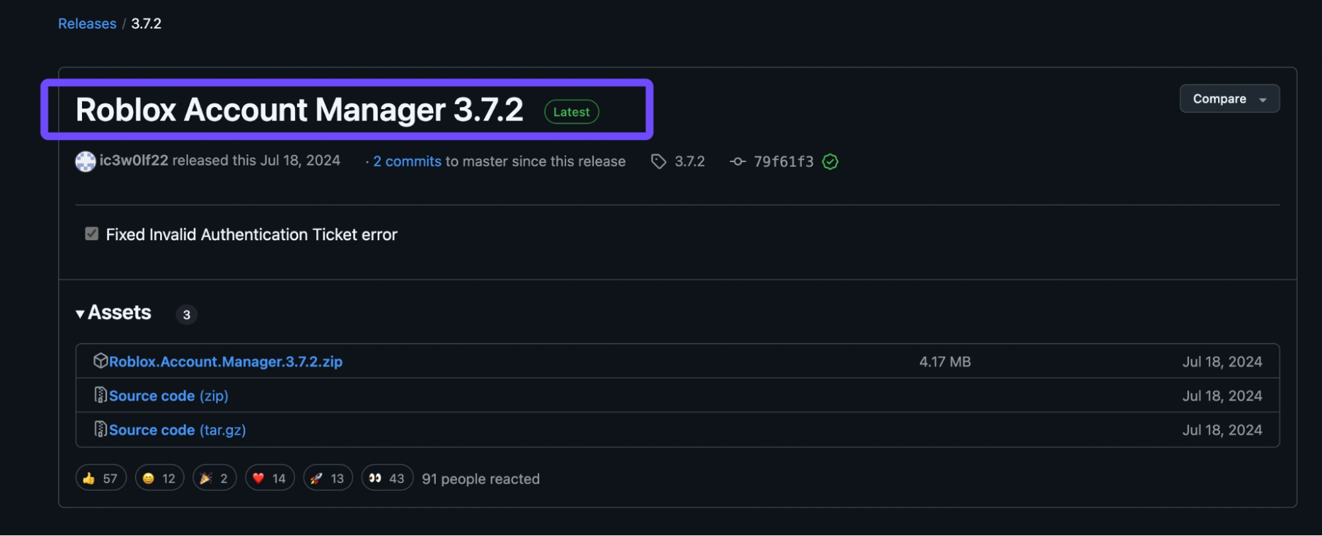Click the party popper reaction 2
This screenshot has height=536, width=1322.
[x=214, y=478]
